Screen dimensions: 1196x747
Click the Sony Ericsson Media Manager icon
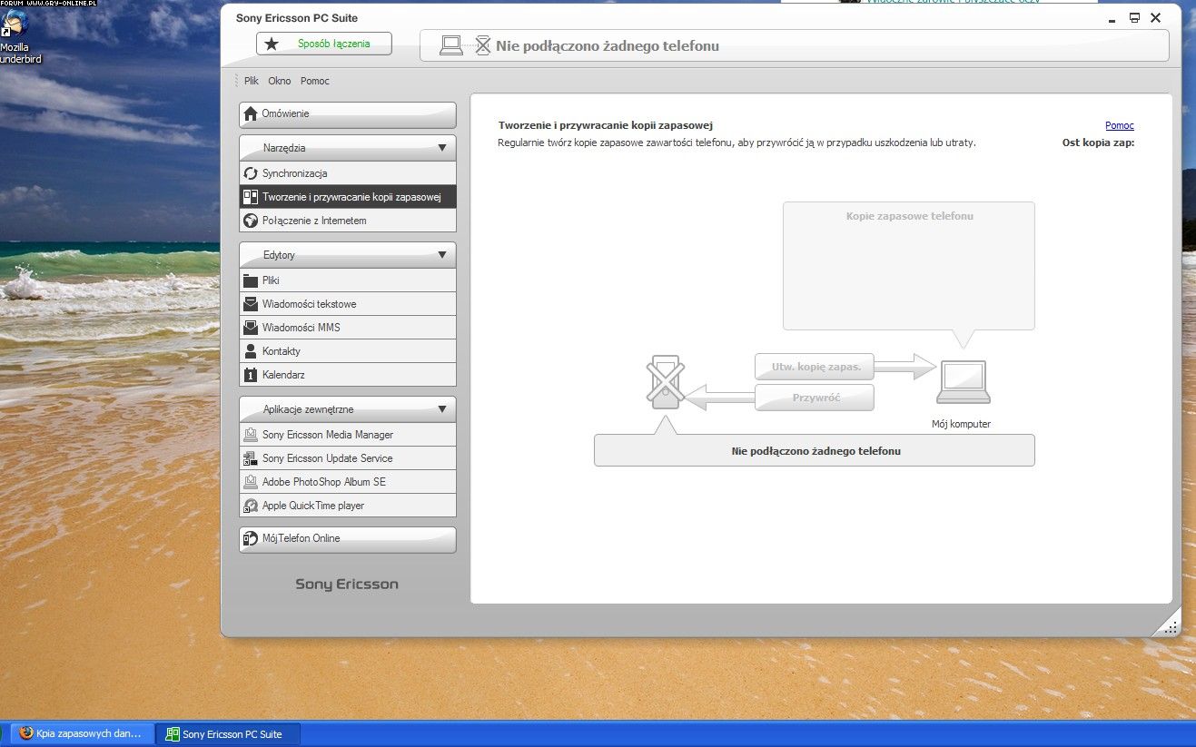click(x=251, y=435)
